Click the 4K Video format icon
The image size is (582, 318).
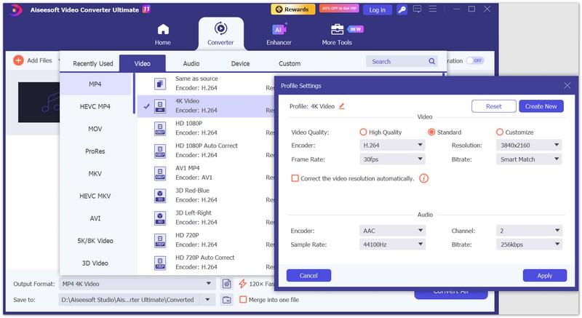(160, 106)
